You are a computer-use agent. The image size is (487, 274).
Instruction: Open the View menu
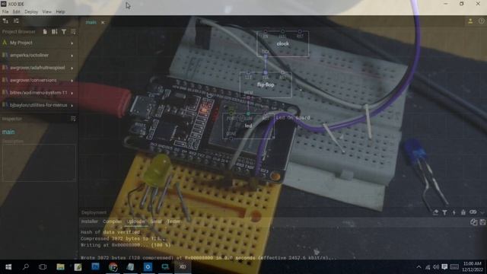click(x=47, y=12)
